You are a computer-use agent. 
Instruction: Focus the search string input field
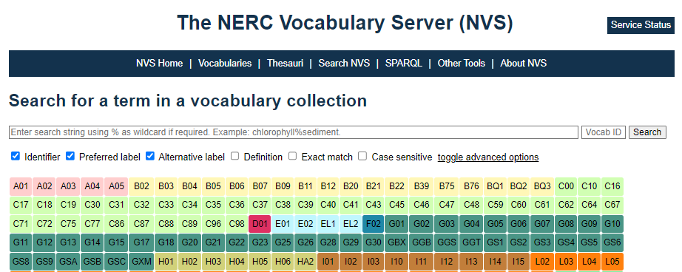click(x=294, y=132)
